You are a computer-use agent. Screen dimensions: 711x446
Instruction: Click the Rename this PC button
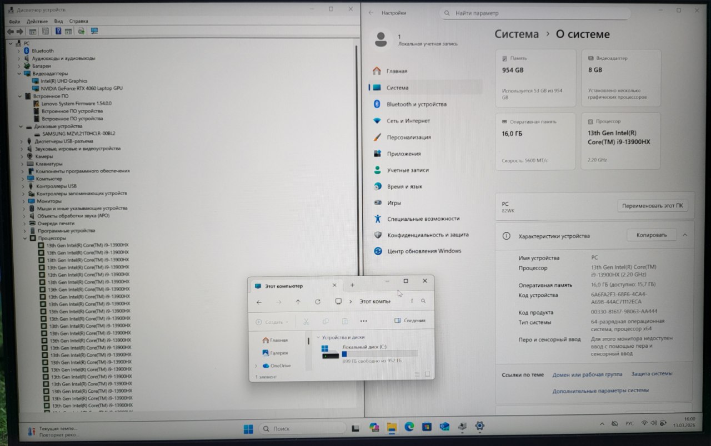pyautogui.click(x=652, y=206)
